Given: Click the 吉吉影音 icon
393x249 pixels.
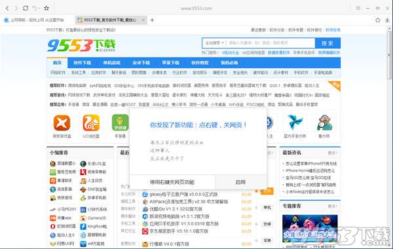Looking at the screenshot, I should (52, 189).
